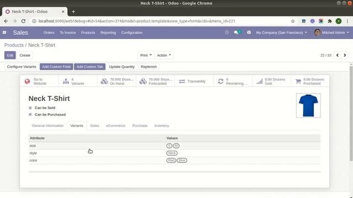Open Dozens Purchased cart stat button
The width and height of the screenshot is (353, 198).
coord(310,81)
